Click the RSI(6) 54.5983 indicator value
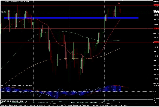The height and width of the screenshot is (107, 159). click(27, 86)
